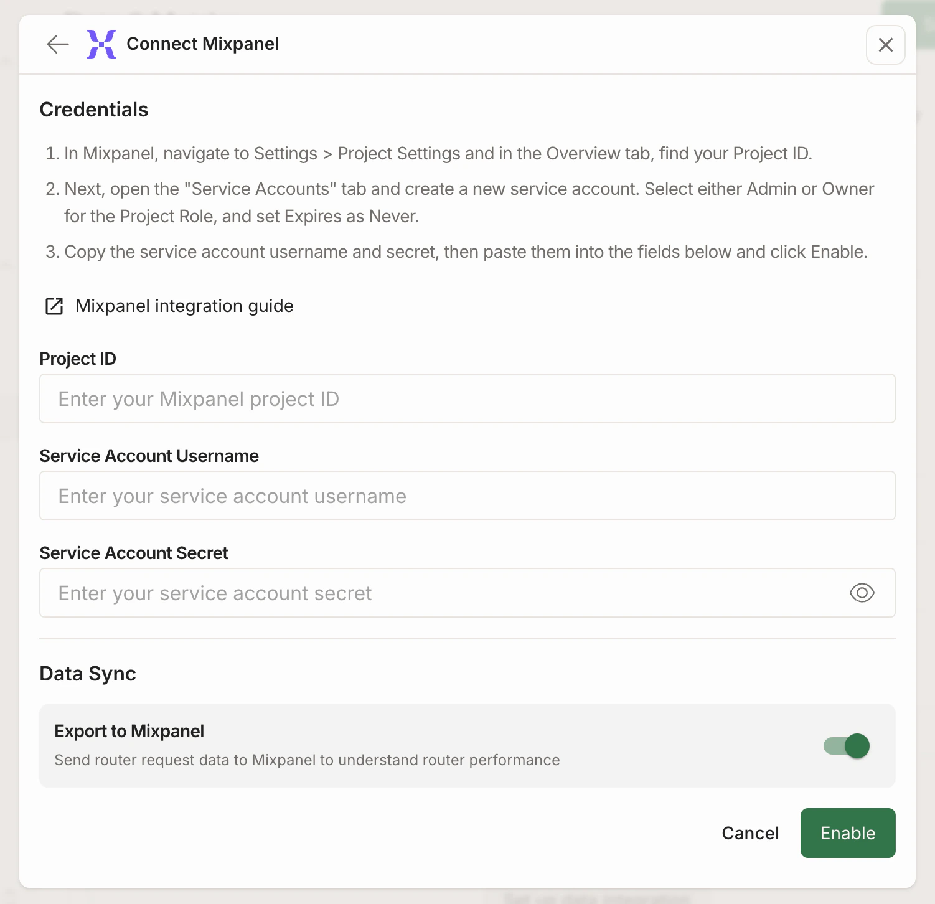935x904 pixels.
Task: Click the 'Project ID' field label
Action: [78, 359]
